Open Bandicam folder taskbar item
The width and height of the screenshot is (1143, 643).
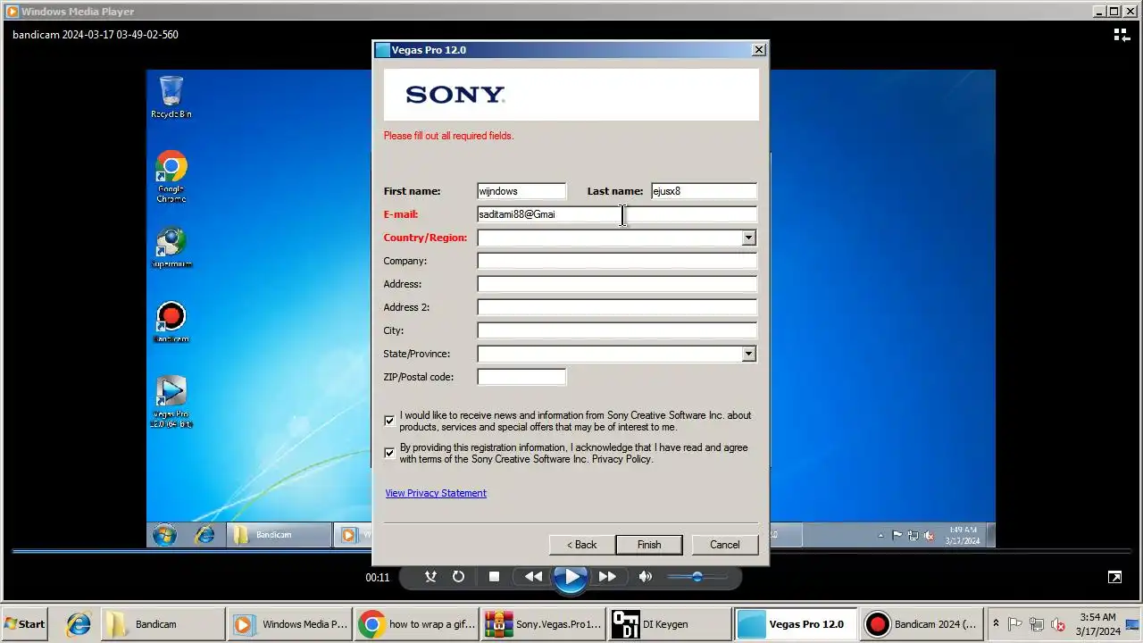163,624
